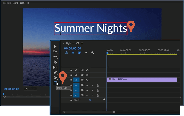Select the Night - 11087.mp4 clip
Screen dimensions: 184x116
coord(142,80)
